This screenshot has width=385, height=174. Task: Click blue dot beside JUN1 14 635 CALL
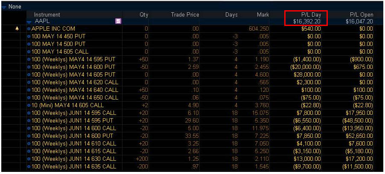[x=29, y=166]
